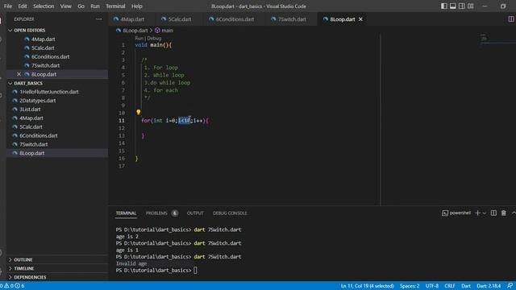Change indentation via Spaces: 2
The image size is (516, 290).
tap(410, 286)
